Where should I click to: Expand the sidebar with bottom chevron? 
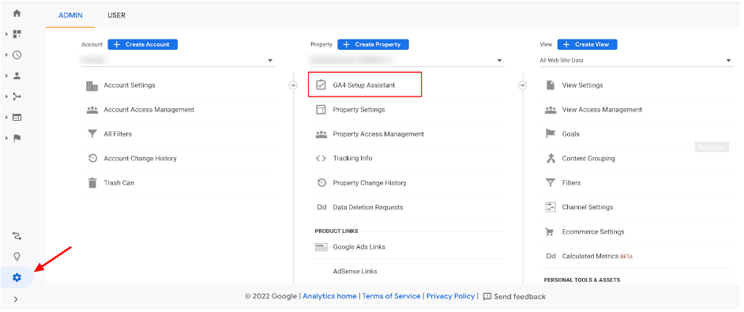click(16, 299)
